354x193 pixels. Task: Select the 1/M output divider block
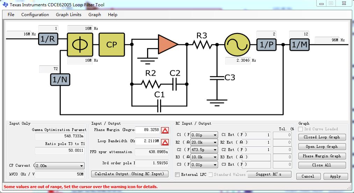coord(299,44)
